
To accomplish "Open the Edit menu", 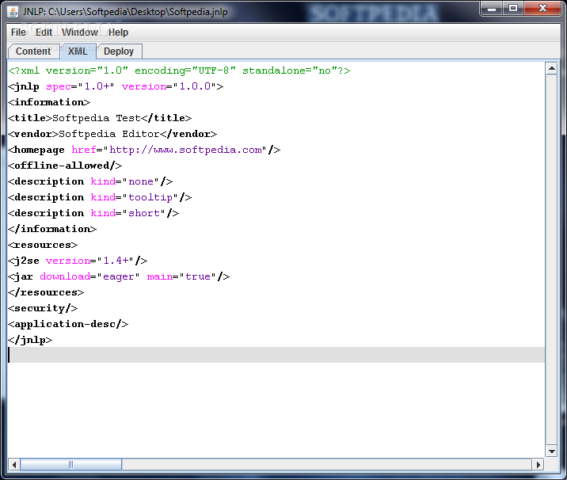I will coord(44,32).
